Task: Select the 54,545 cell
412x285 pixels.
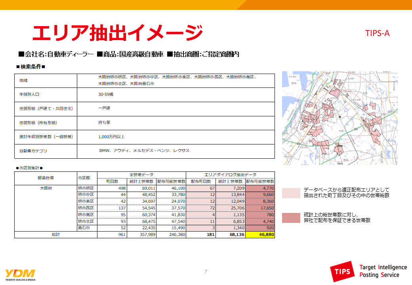Action: point(142,208)
